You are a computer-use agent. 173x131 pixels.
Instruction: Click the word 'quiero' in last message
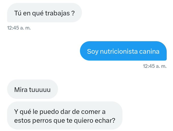(x=83, y=121)
